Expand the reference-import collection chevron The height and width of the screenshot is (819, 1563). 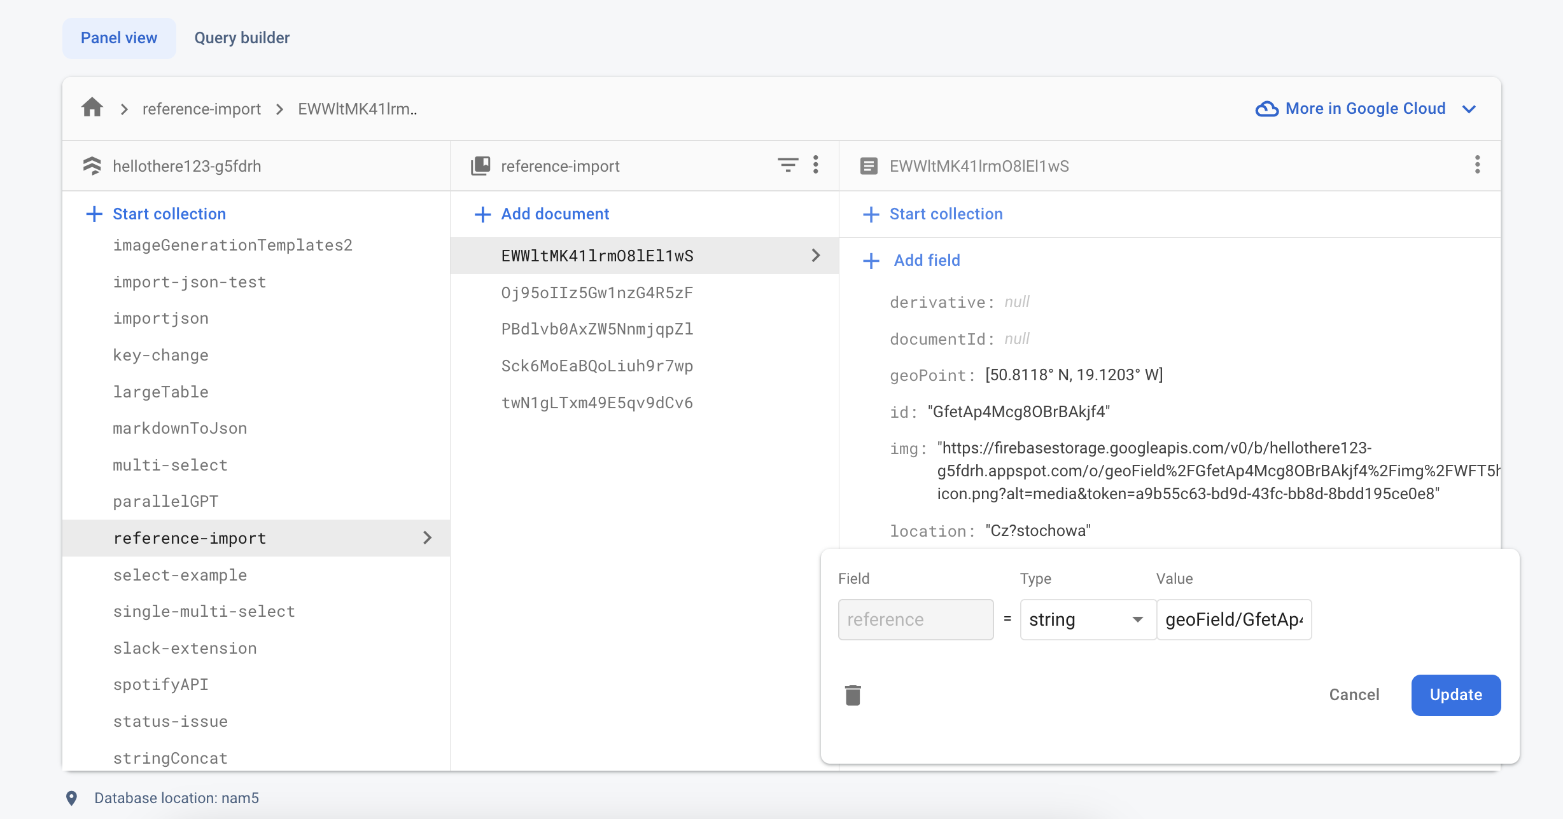click(428, 538)
